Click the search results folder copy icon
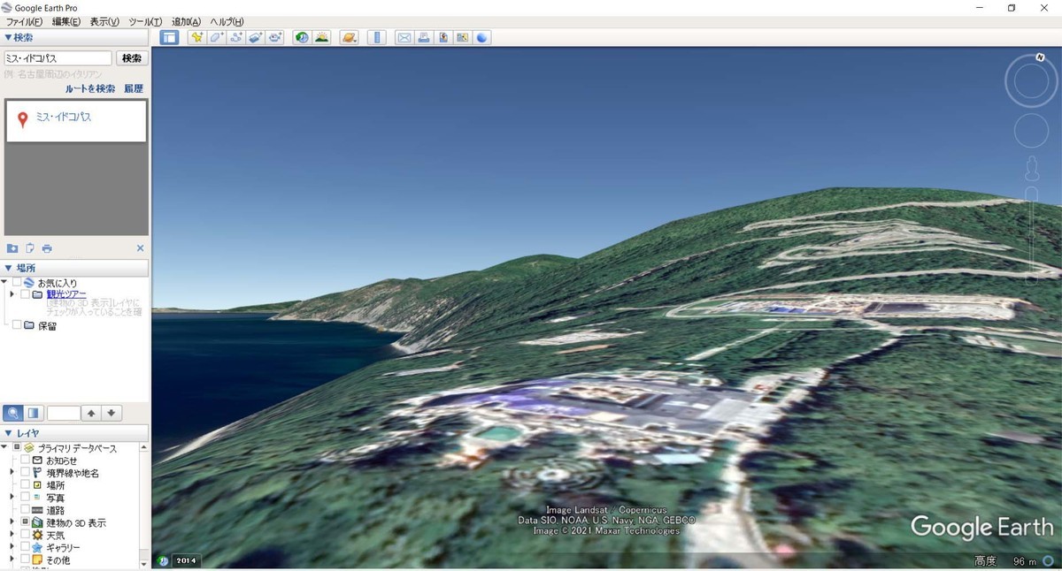The width and height of the screenshot is (1062, 571). [12, 248]
